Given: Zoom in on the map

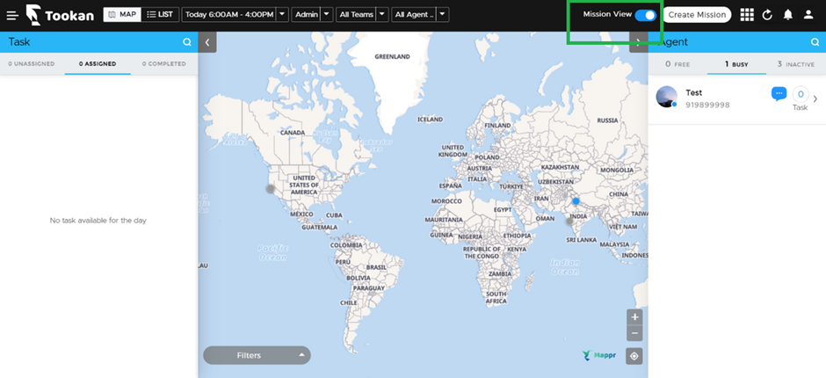Looking at the screenshot, I should tap(634, 317).
